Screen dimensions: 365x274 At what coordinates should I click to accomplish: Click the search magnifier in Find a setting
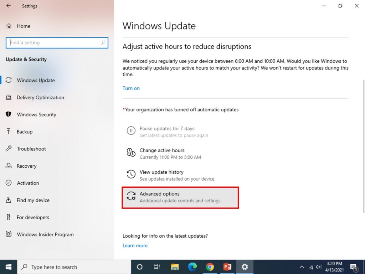tap(103, 43)
